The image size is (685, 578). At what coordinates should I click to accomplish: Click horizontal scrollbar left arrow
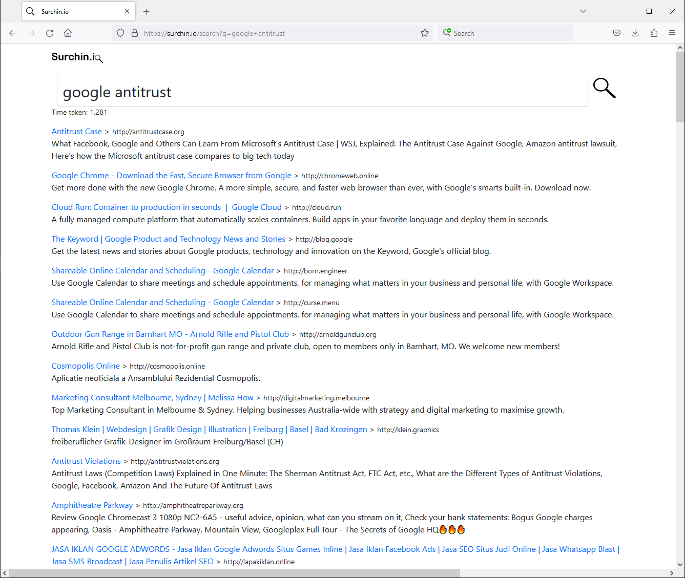coord(5,573)
